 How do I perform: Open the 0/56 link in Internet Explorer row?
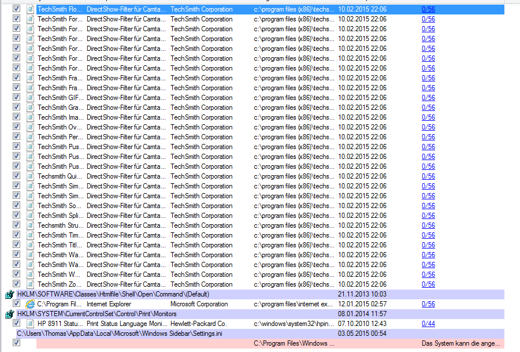pyautogui.click(x=428, y=304)
